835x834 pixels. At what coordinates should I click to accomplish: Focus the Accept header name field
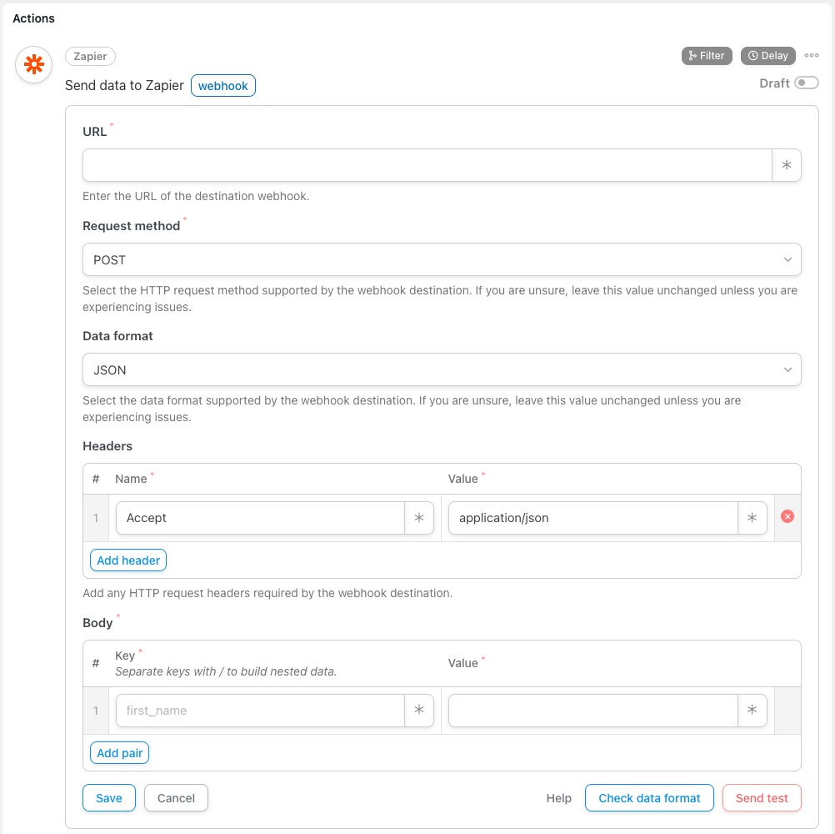tap(260, 517)
